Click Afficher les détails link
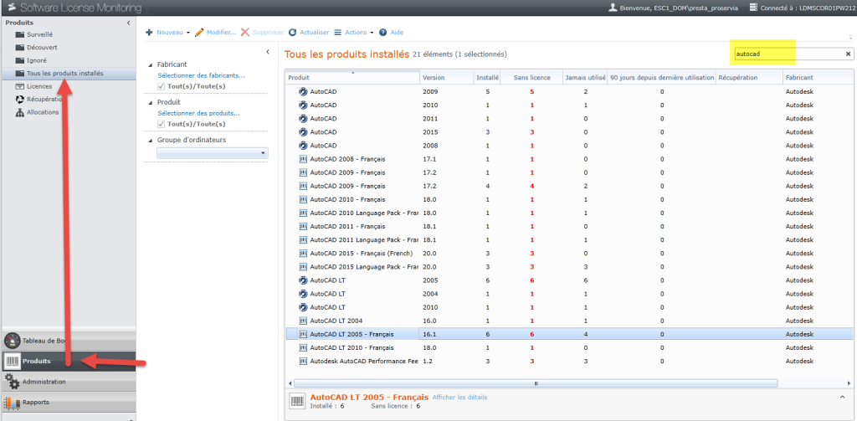Viewport: 857px width, 421px height. (x=459, y=397)
